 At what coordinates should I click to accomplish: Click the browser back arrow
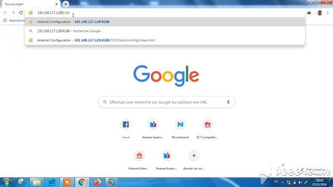pos(5,12)
